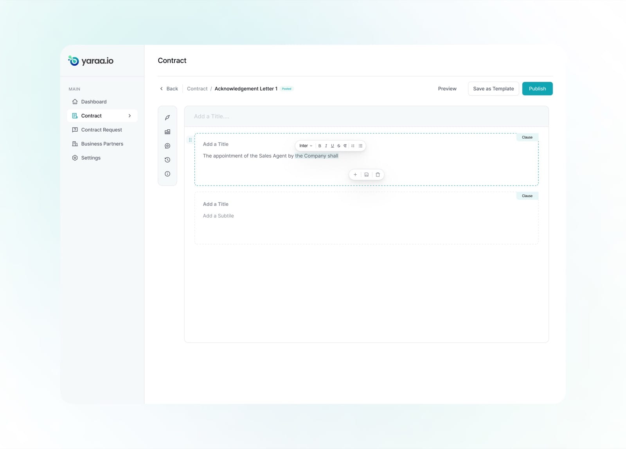This screenshot has height=449, width=626.
Task: Grab the clause drag handle dots
Action: [190, 140]
